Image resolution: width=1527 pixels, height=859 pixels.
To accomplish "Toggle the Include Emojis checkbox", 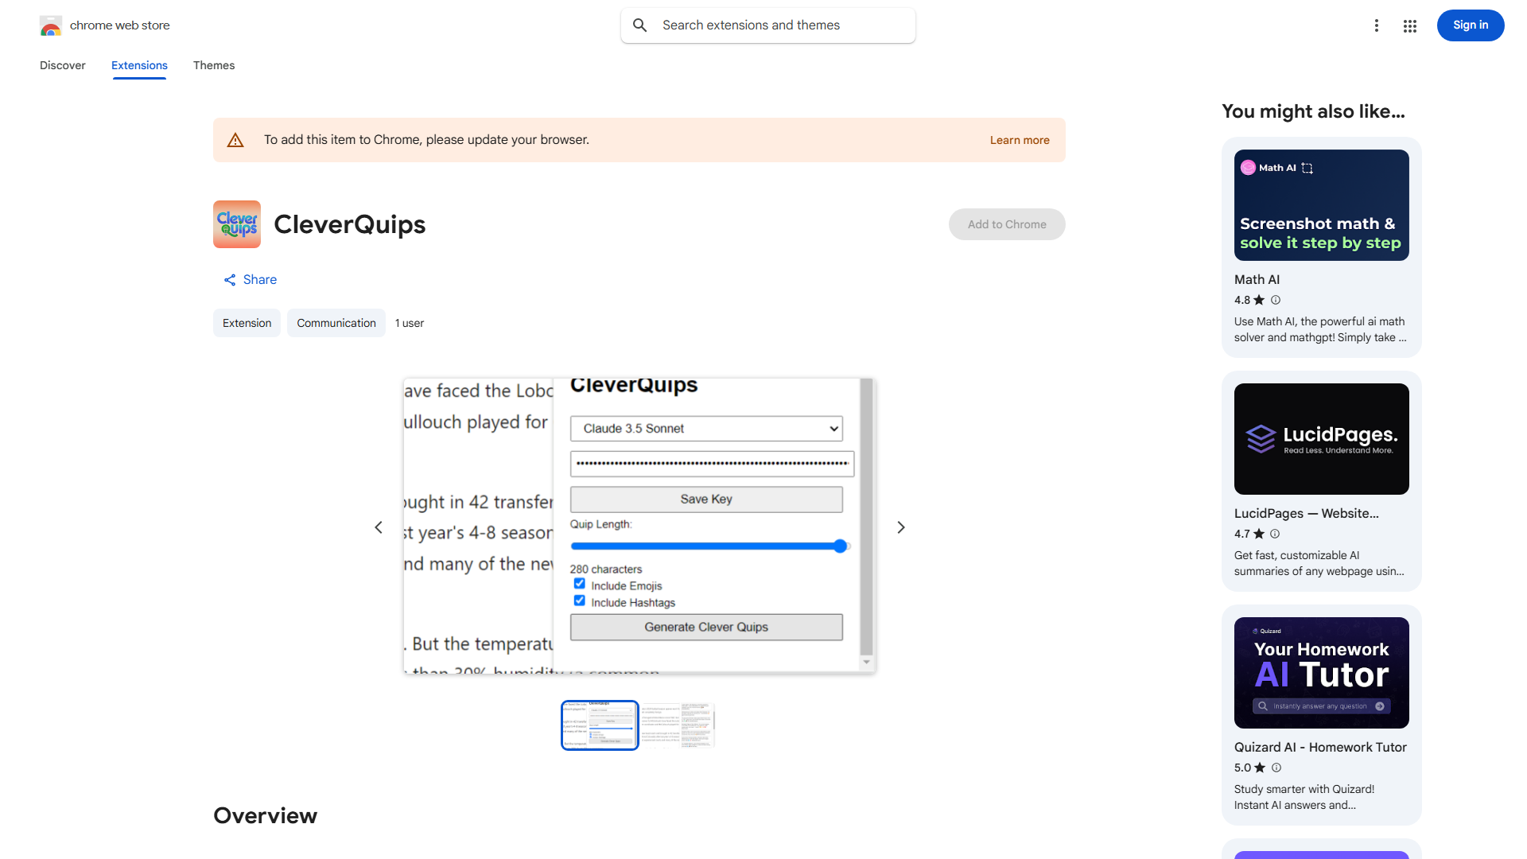I will [580, 584].
